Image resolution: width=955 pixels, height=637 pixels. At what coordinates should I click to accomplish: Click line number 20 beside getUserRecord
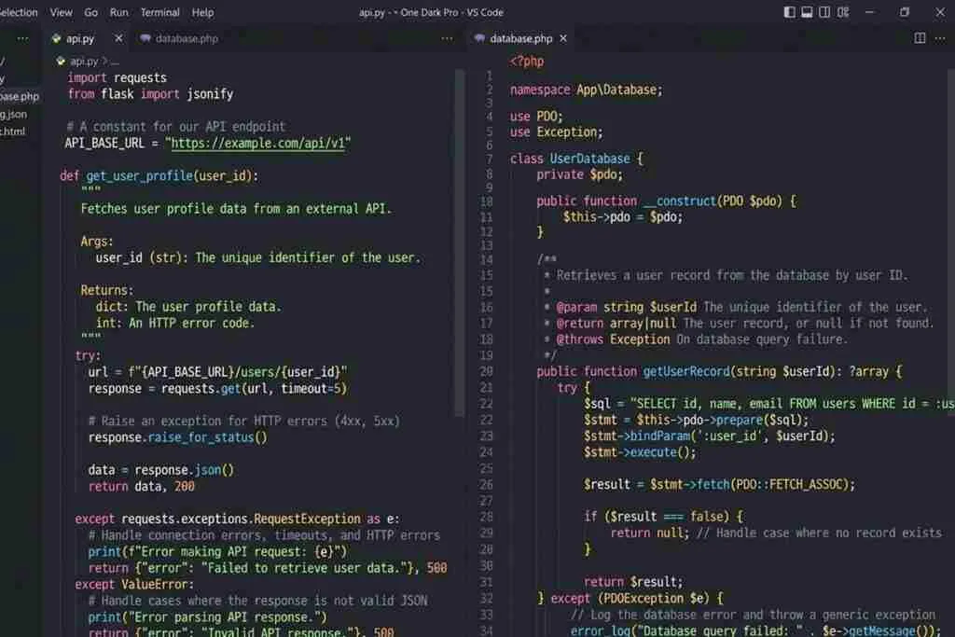[486, 371]
